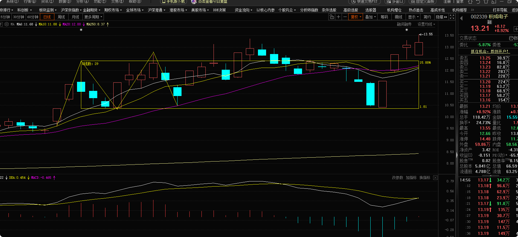The width and height of the screenshot is (518, 237).
Task: Switch to 30分钟 period
Action: (18, 17)
